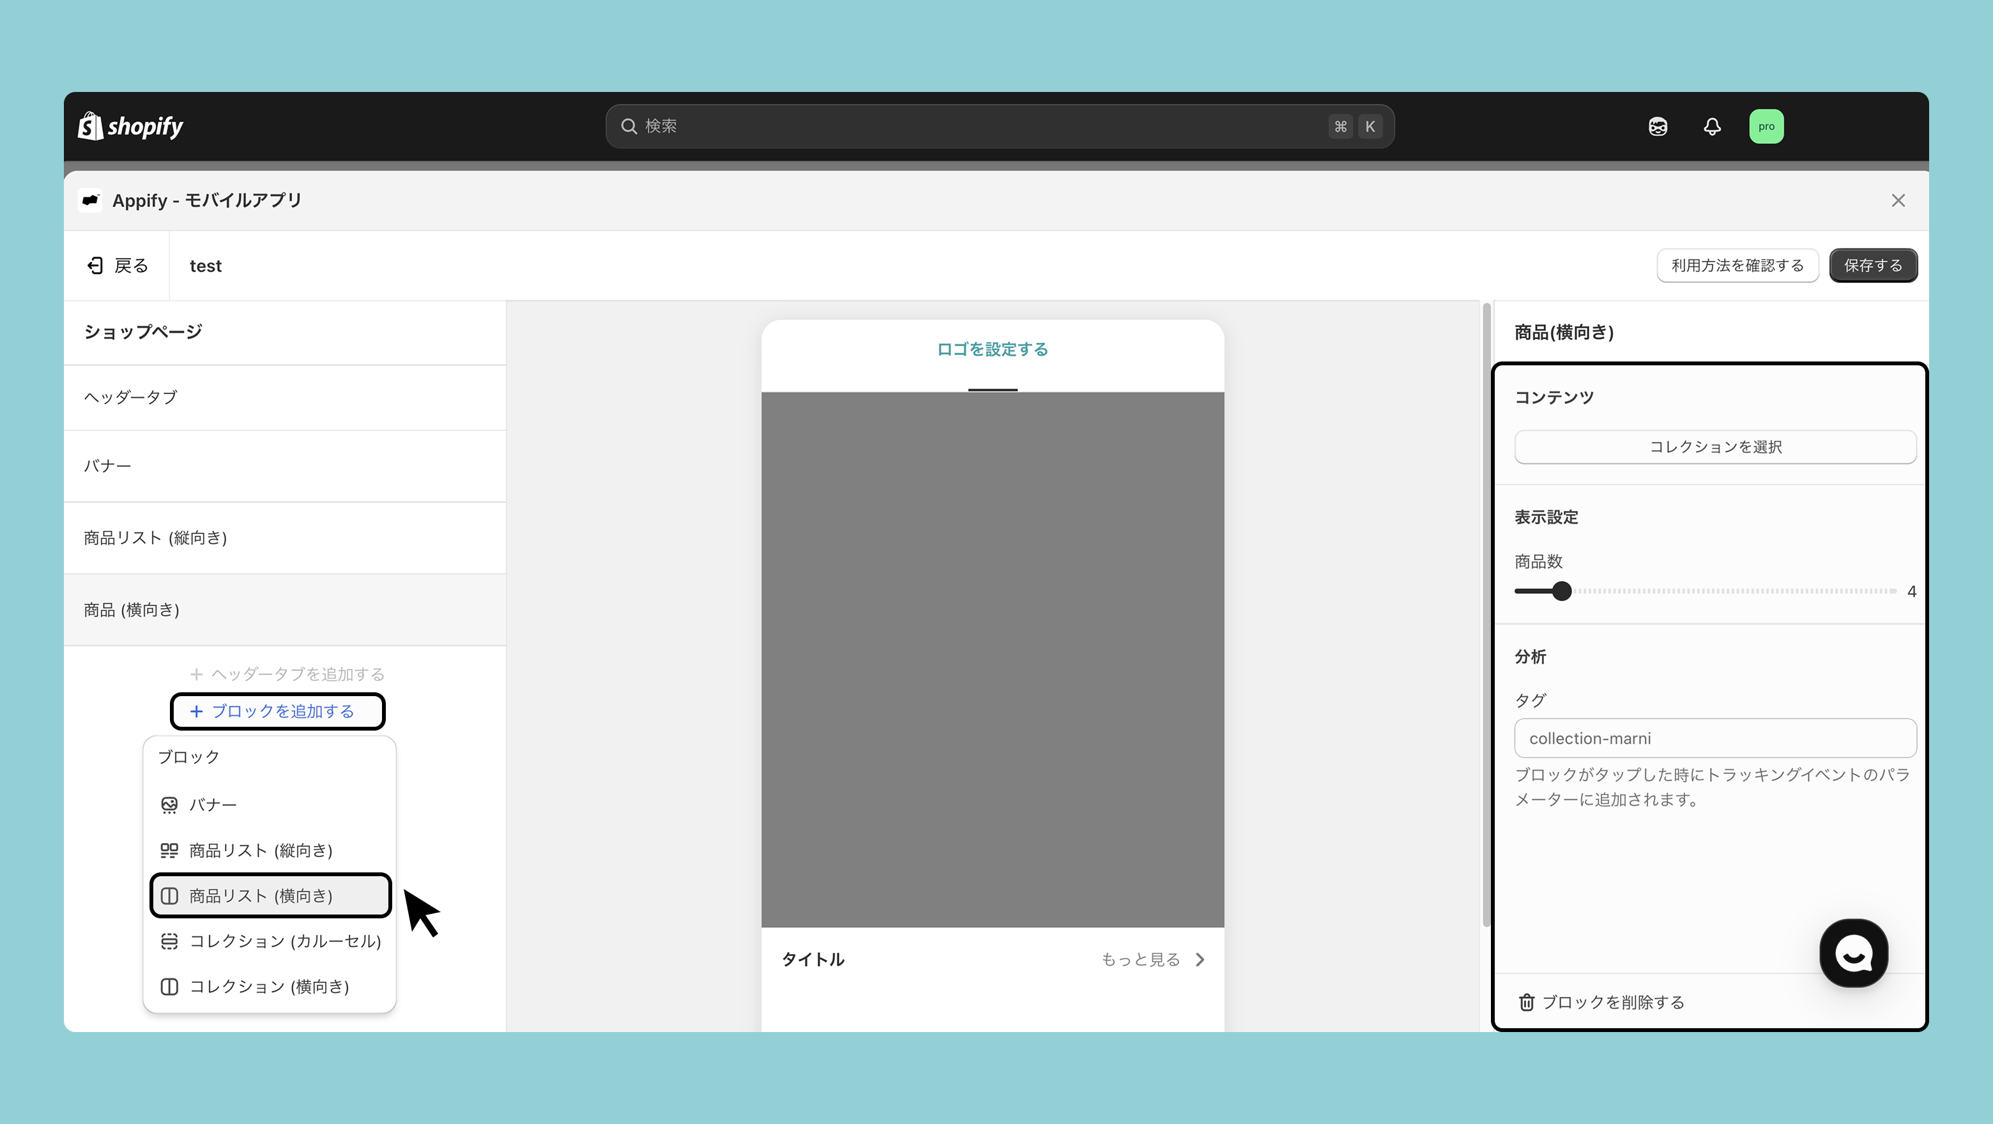Click ブロックを追加する button
The image size is (1993, 1124).
tap(278, 711)
